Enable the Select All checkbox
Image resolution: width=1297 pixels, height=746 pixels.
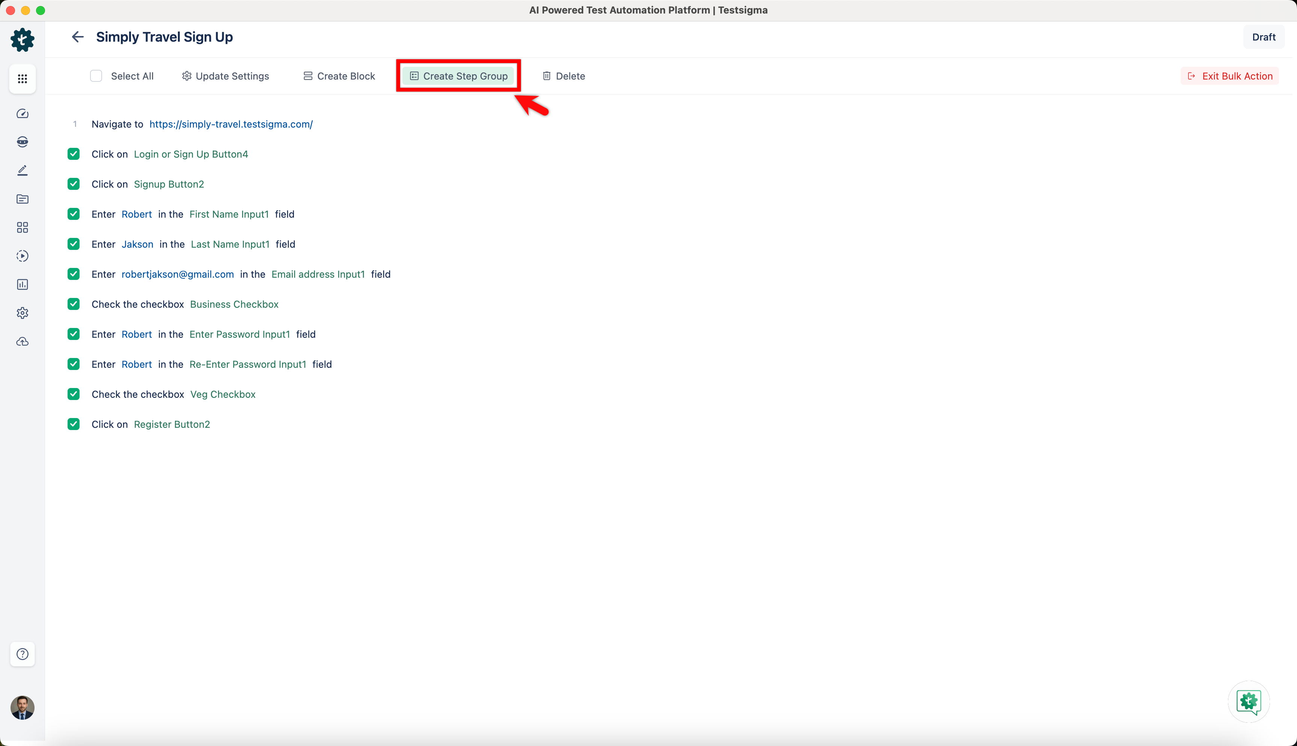click(x=96, y=75)
